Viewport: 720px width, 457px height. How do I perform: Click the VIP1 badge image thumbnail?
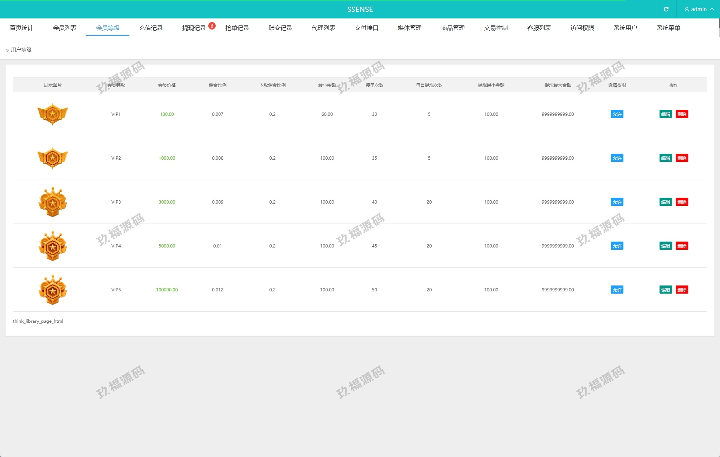tap(53, 114)
